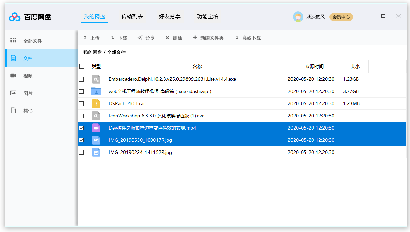The height and width of the screenshot is (232, 410).
Task: Select 全部文件 in the sidebar
Action: [41, 41]
